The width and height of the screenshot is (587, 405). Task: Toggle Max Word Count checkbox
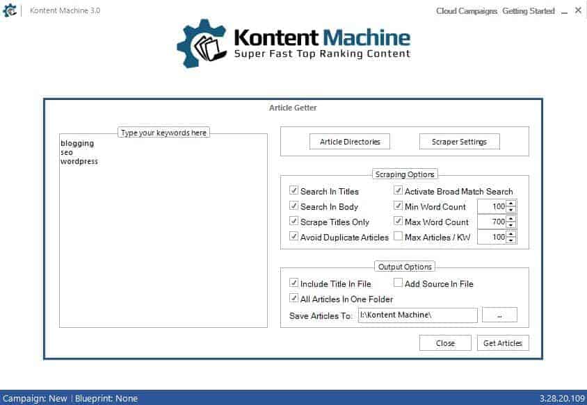(398, 222)
